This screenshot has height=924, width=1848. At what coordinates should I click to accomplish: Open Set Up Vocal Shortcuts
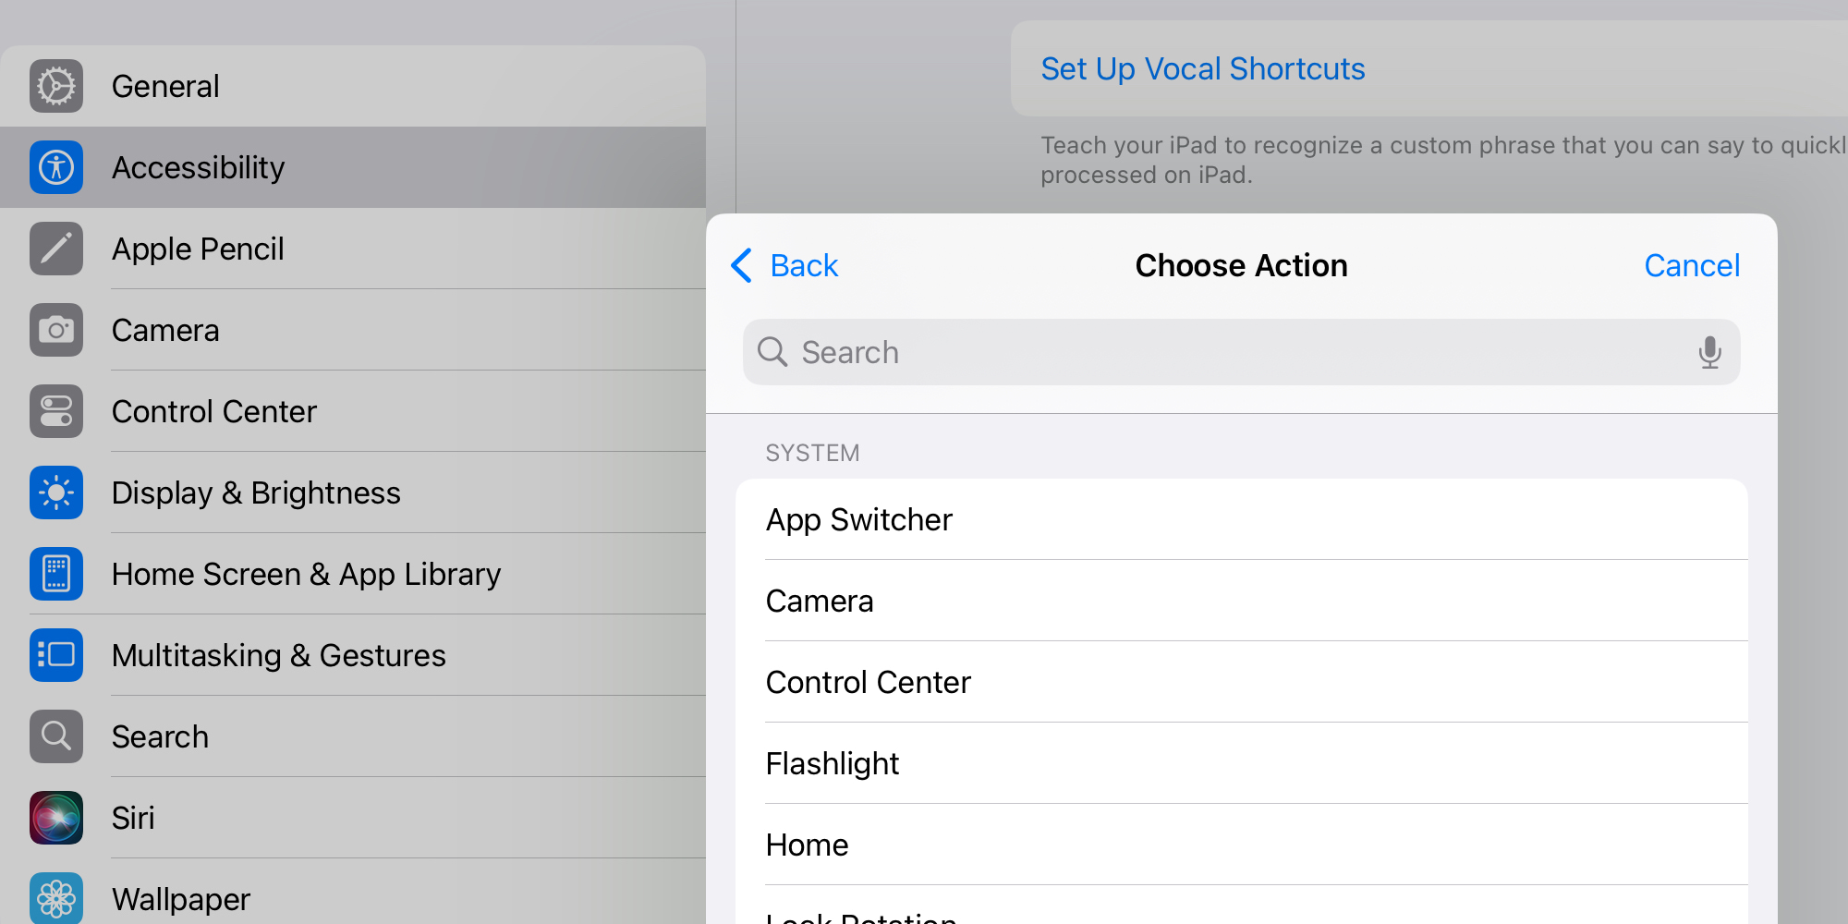tap(1202, 68)
